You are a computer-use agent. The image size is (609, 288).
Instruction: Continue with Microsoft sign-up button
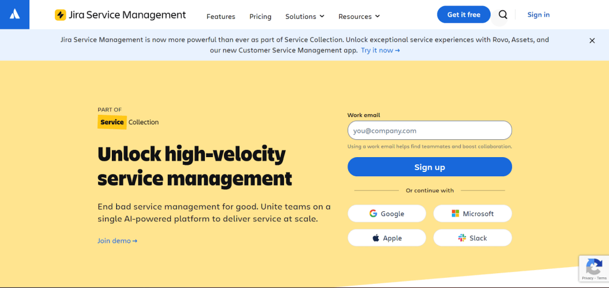472,214
